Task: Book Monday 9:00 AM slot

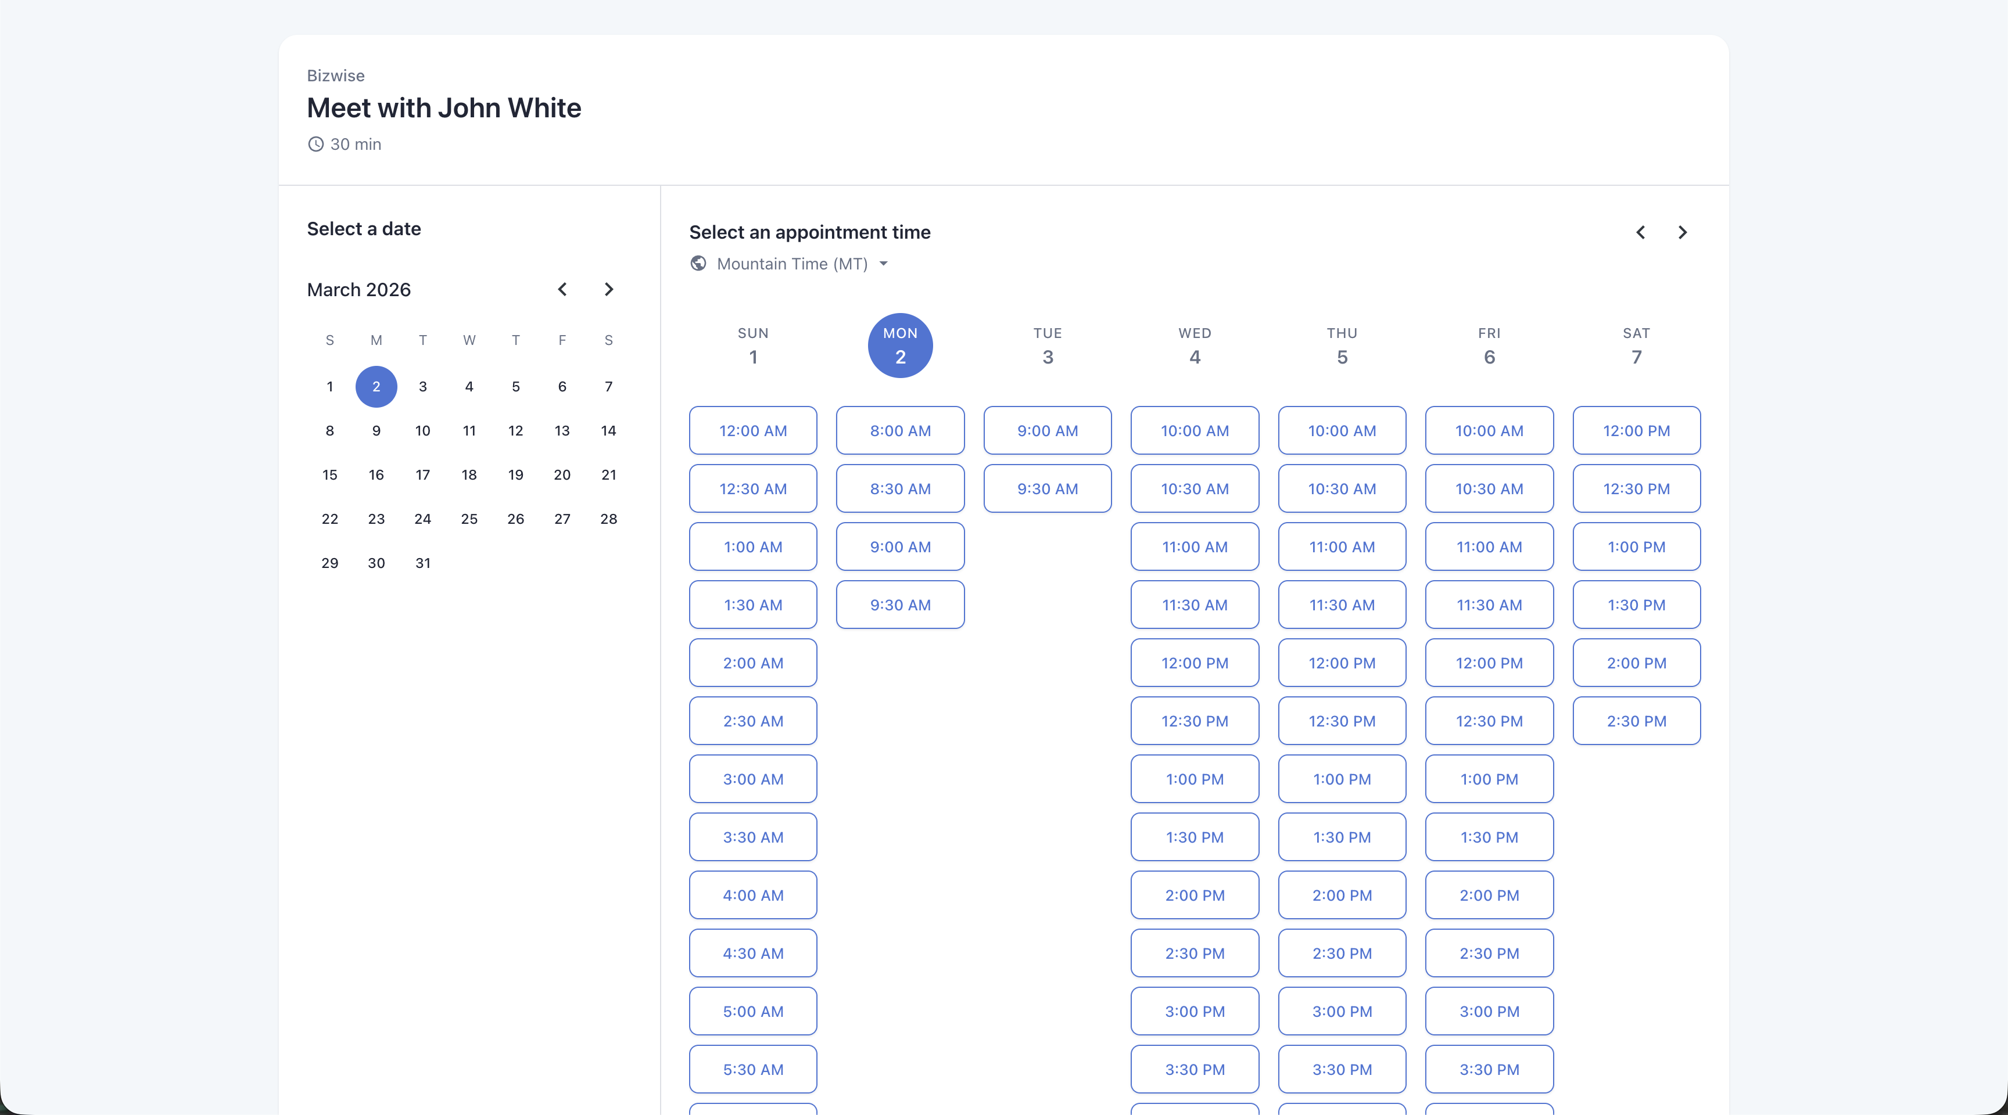Action: (x=901, y=547)
